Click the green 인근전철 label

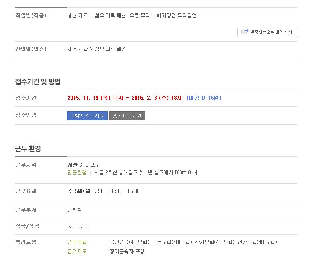tap(77, 172)
